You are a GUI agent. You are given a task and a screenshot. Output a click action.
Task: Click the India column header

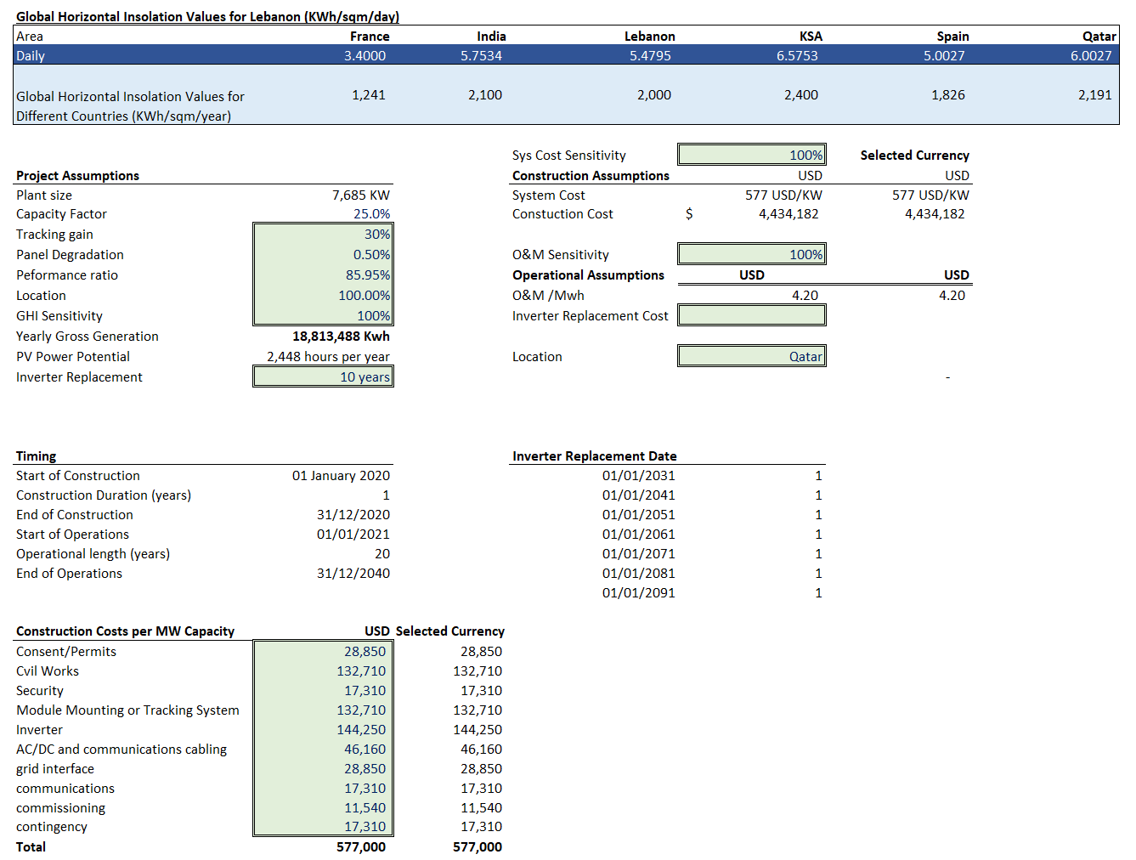[491, 36]
